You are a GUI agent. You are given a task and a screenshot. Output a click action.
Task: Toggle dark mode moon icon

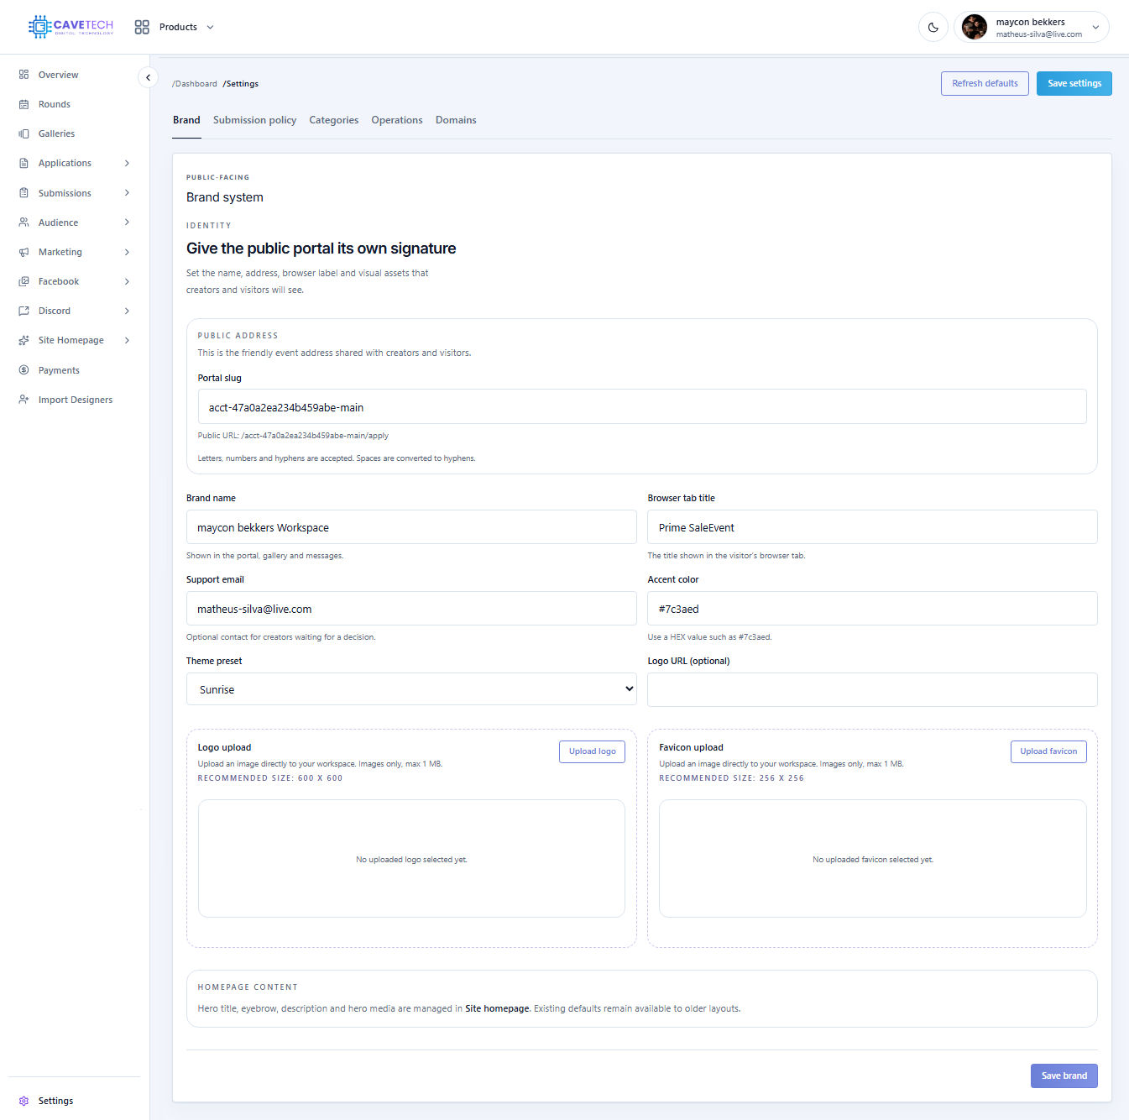point(933,27)
